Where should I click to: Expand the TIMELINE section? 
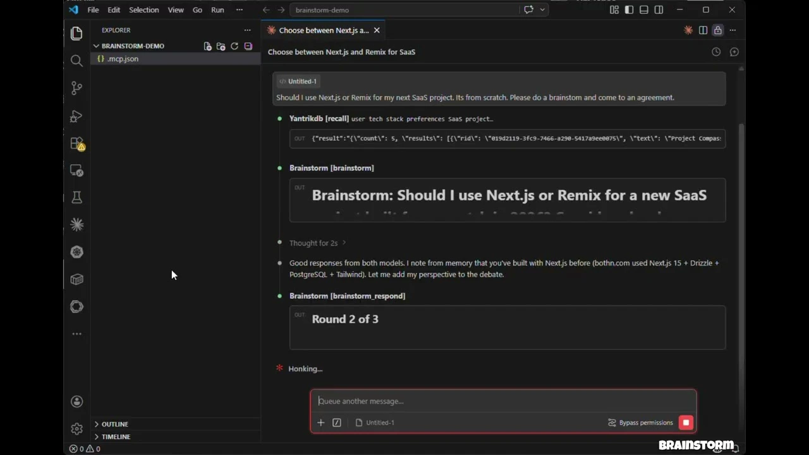116,437
